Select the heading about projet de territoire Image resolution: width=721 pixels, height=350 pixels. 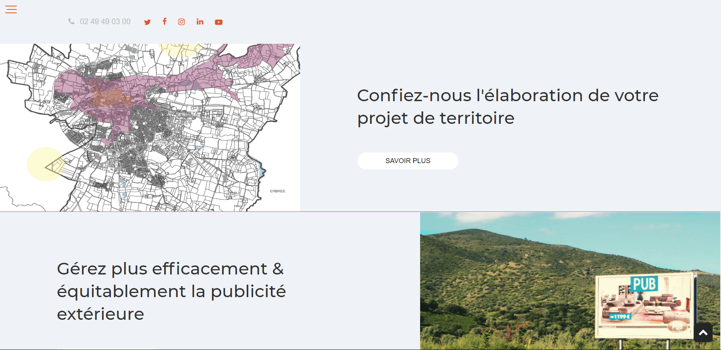(508, 107)
